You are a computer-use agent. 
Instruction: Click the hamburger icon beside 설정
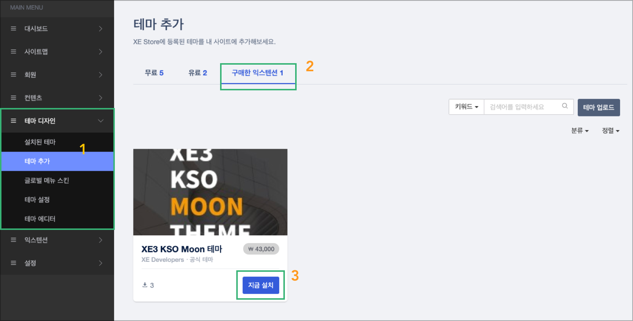pos(14,263)
